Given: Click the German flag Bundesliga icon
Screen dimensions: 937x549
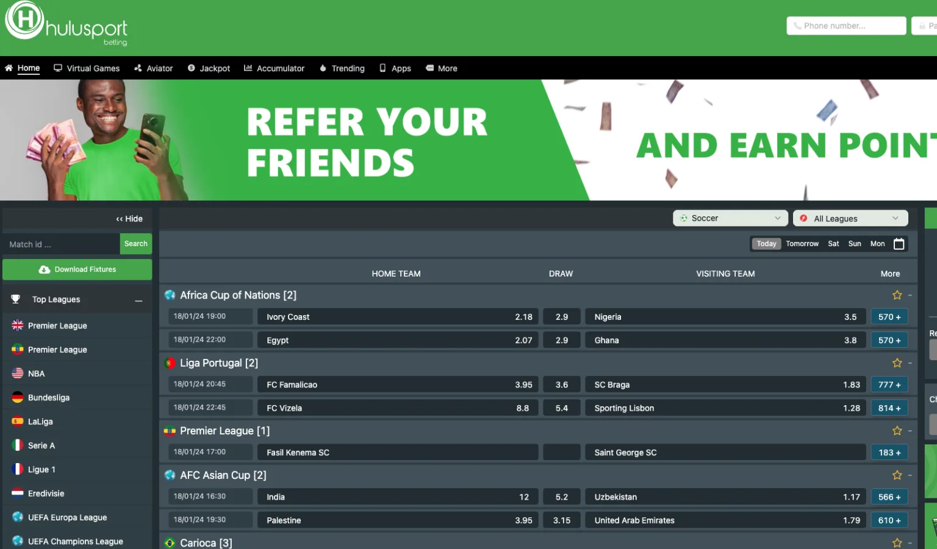Looking at the screenshot, I should tap(18, 397).
